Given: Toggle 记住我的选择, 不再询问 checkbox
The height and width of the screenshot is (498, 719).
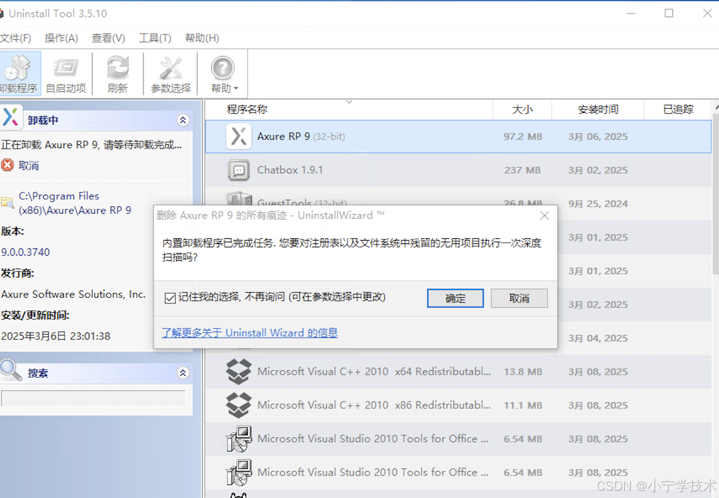Looking at the screenshot, I should tap(170, 298).
